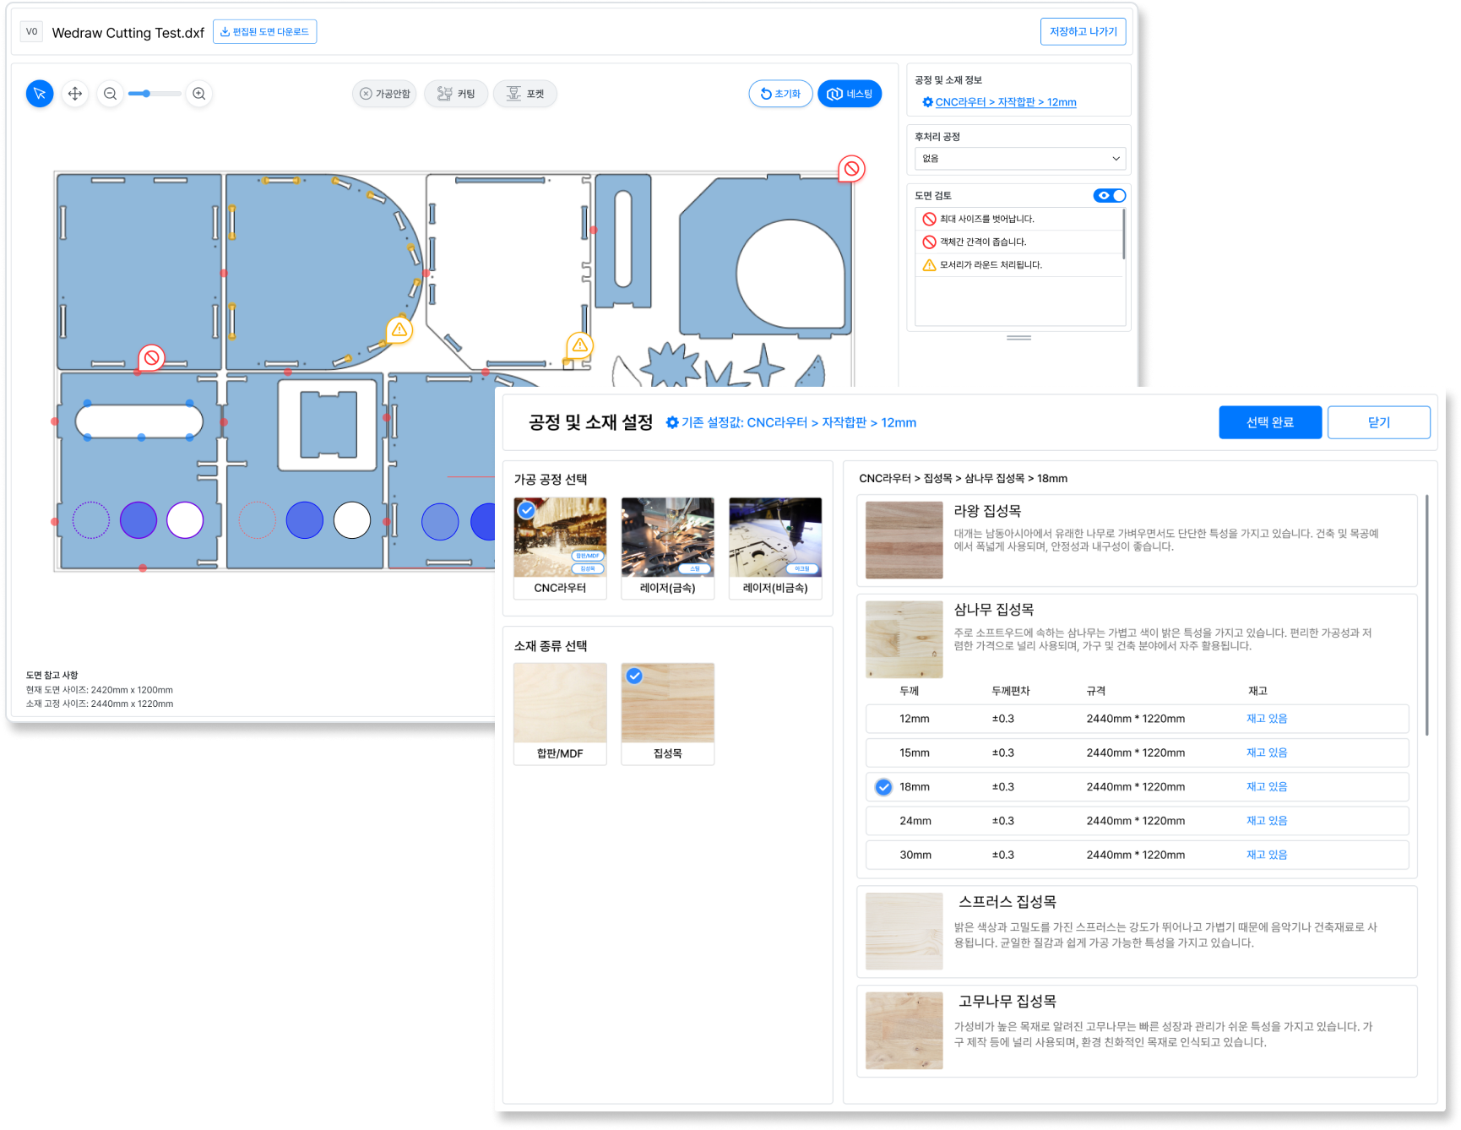The height and width of the screenshot is (1130, 1461).
Task: Click the zoom out magnifier icon
Action: 111,94
